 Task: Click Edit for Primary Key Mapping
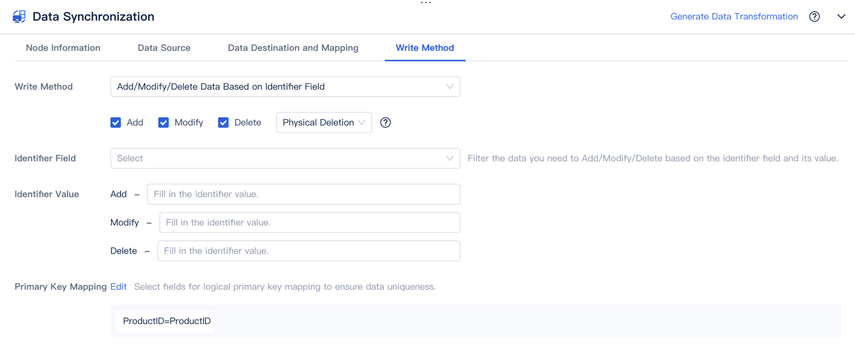click(x=119, y=287)
